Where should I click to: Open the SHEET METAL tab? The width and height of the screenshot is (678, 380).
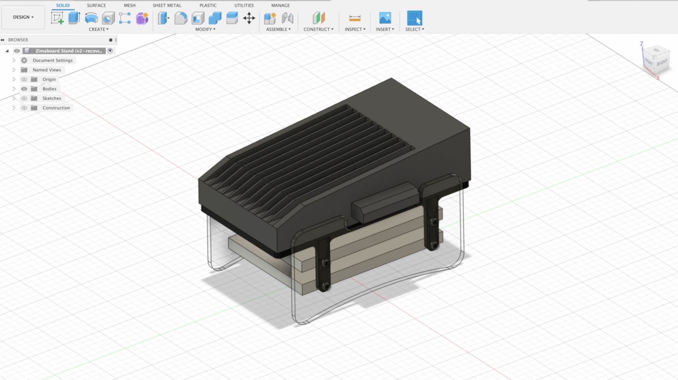click(x=167, y=5)
